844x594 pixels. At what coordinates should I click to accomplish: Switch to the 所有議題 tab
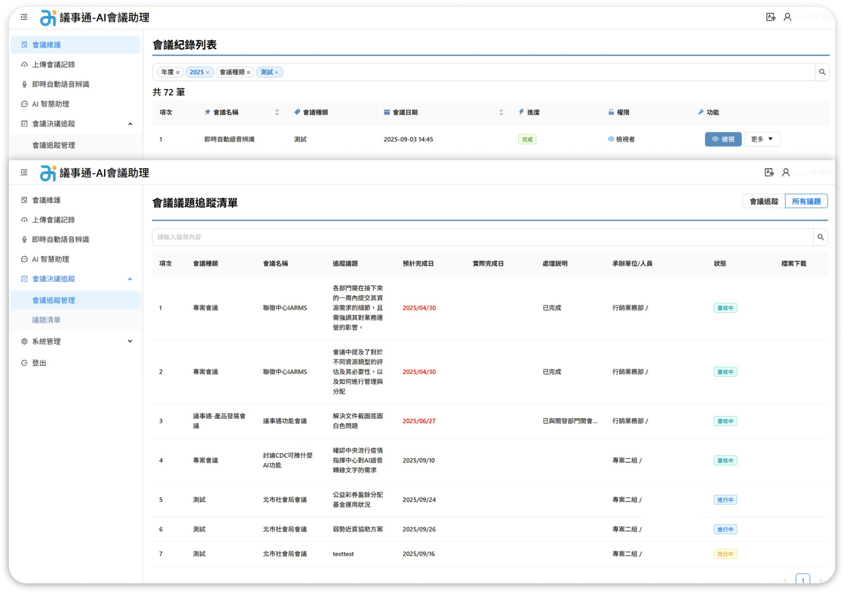[x=806, y=201]
